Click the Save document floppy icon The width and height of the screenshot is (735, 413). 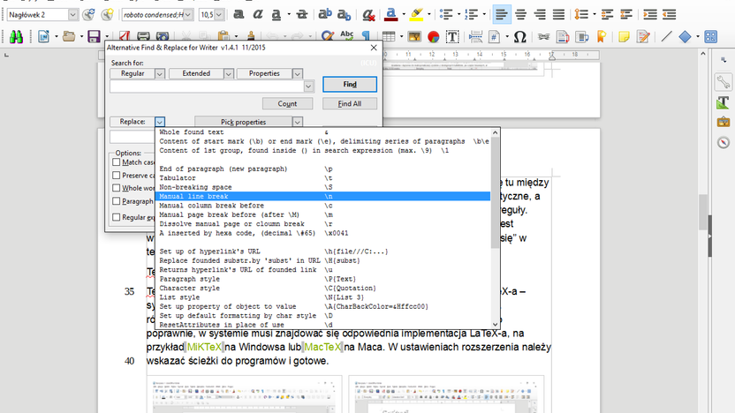pyautogui.click(x=95, y=36)
